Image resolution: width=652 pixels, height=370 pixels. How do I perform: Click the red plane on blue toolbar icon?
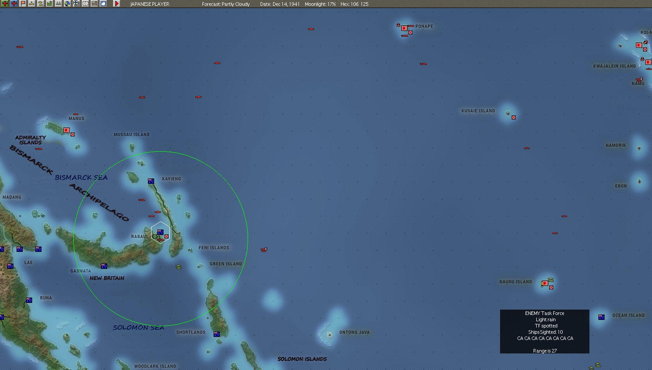pos(14,4)
